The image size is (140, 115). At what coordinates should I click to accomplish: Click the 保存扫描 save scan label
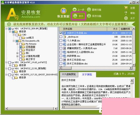click(x=97, y=16)
